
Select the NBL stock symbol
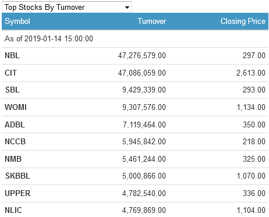point(12,55)
